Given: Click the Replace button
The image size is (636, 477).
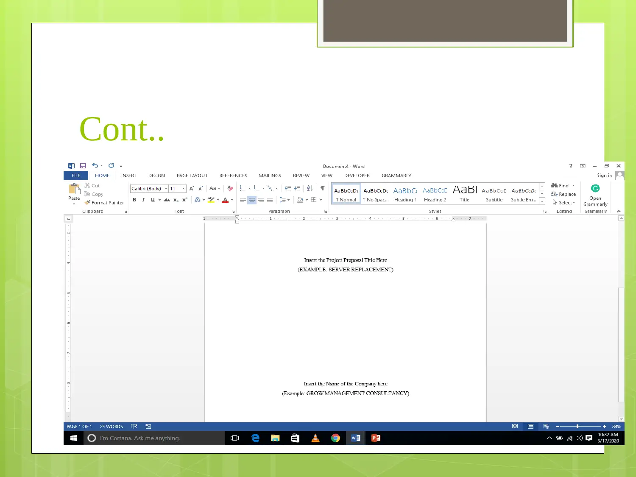Looking at the screenshot, I should [x=563, y=194].
